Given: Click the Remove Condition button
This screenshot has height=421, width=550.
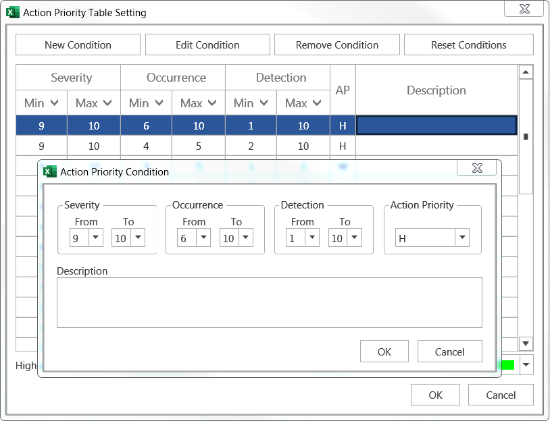Looking at the screenshot, I should click(x=337, y=45).
